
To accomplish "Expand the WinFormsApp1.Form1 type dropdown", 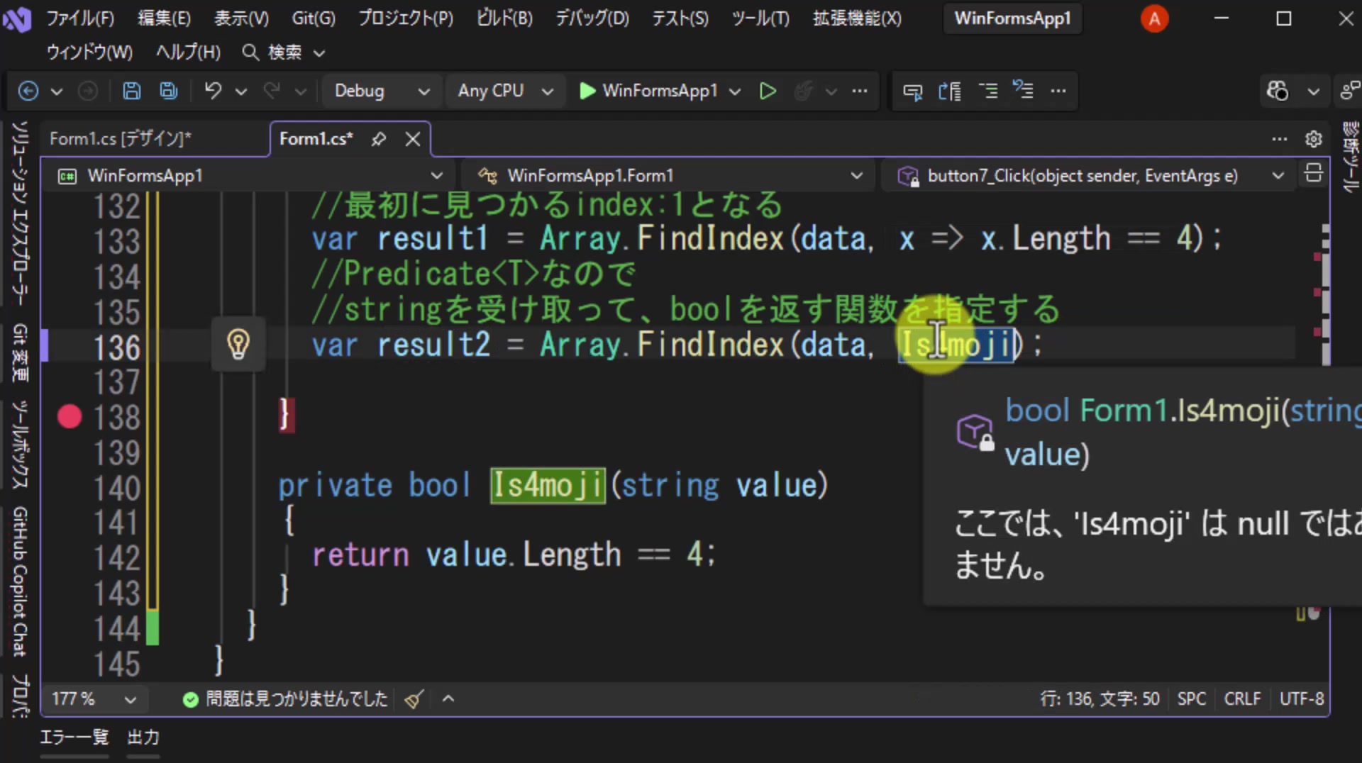I will click(x=668, y=175).
